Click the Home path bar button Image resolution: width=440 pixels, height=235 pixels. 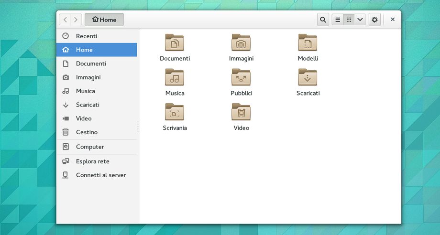(x=104, y=20)
